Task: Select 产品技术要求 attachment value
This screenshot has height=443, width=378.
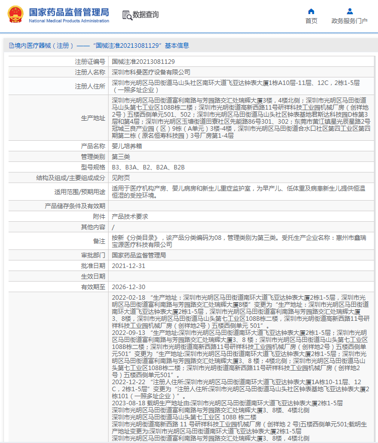Action: click(130, 217)
